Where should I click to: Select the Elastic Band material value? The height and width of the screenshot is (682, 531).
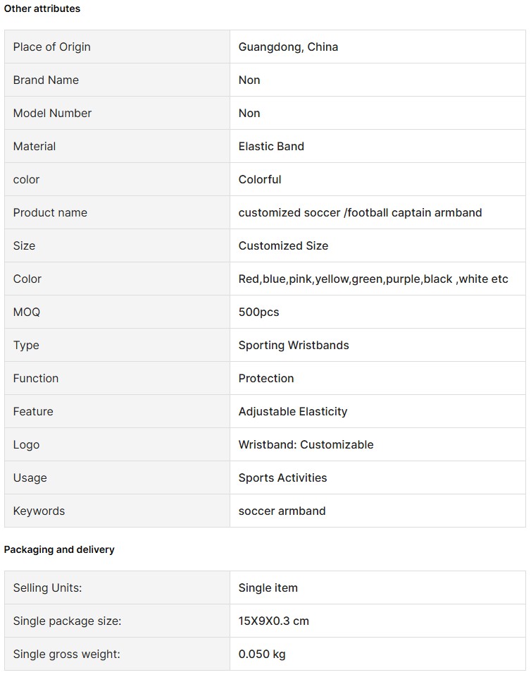271,147
